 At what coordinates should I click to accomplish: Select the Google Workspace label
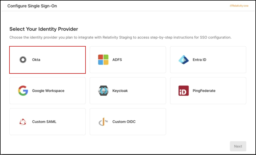[x=48, y=91]
